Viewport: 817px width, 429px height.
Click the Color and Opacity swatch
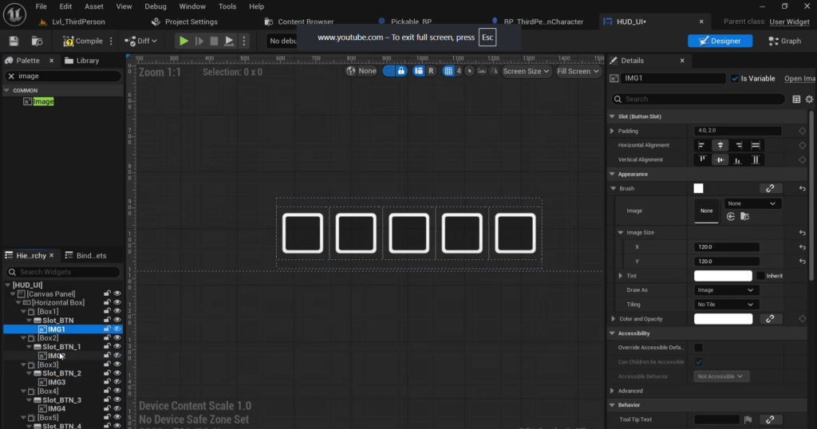click(723, 319)
